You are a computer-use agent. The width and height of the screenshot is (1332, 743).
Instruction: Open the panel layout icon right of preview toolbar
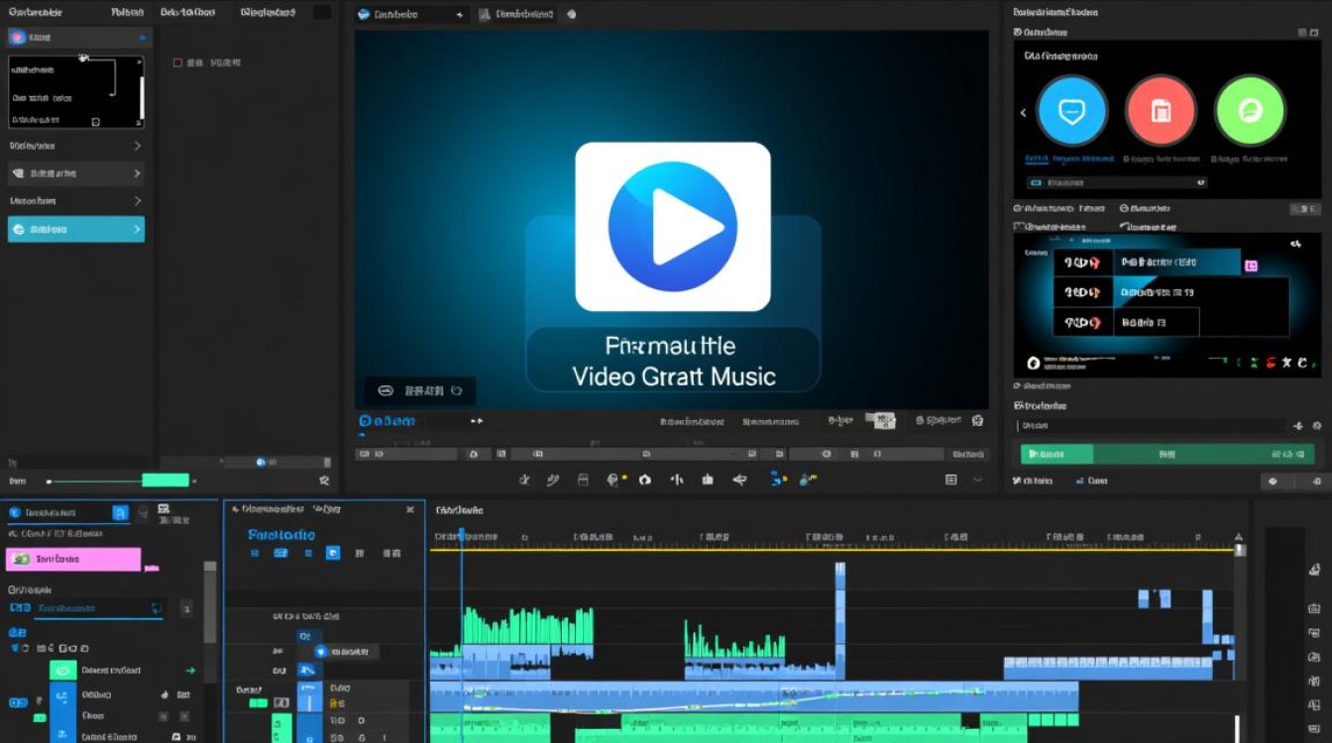click(x=951, y=479)
